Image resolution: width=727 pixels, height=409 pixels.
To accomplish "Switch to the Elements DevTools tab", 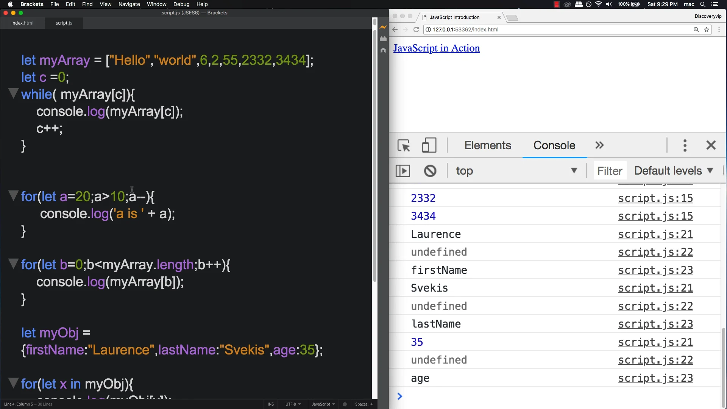I will 488,145.
